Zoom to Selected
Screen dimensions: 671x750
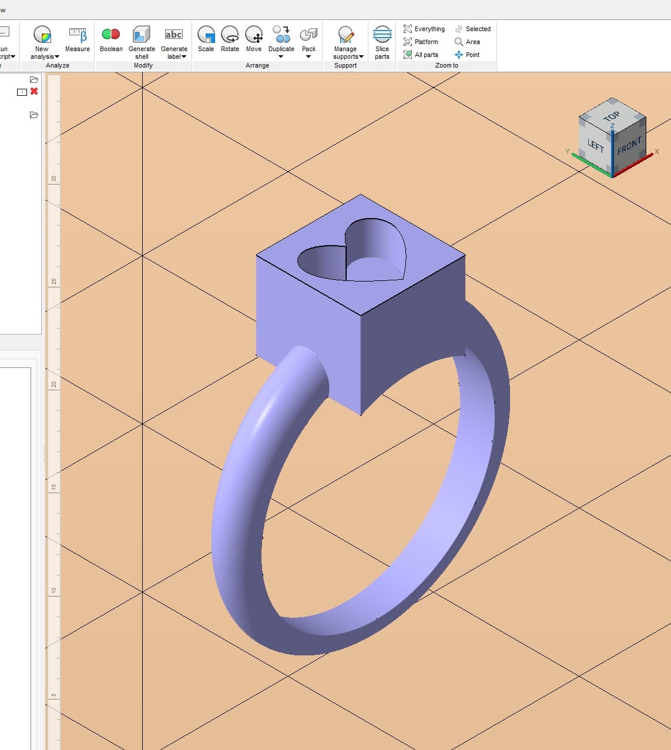[x=472, y=29]
